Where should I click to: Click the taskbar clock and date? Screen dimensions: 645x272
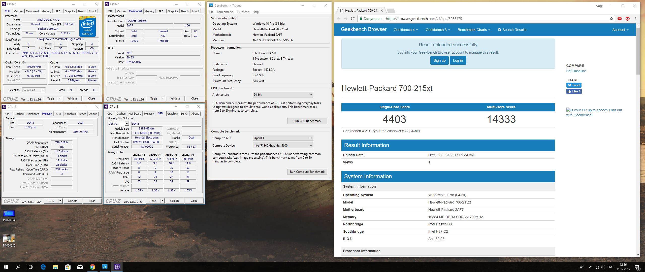click(623, 267)
